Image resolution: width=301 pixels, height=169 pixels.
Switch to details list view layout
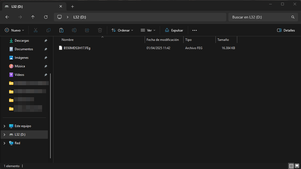tap(291, 166)
